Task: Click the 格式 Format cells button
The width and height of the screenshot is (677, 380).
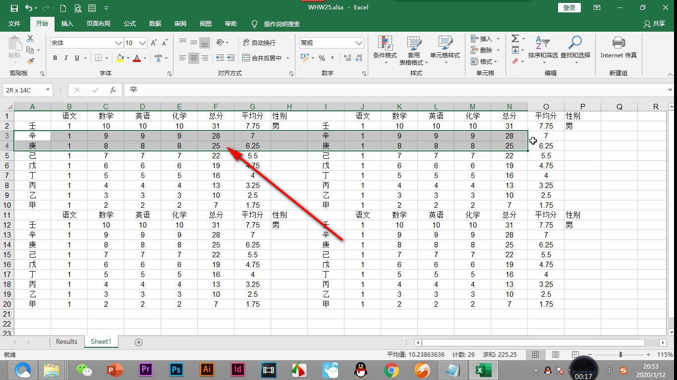Action: tap(485, 61)
